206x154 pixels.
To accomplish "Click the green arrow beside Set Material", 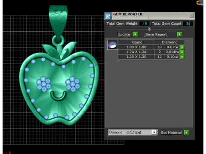I will 186,133.
